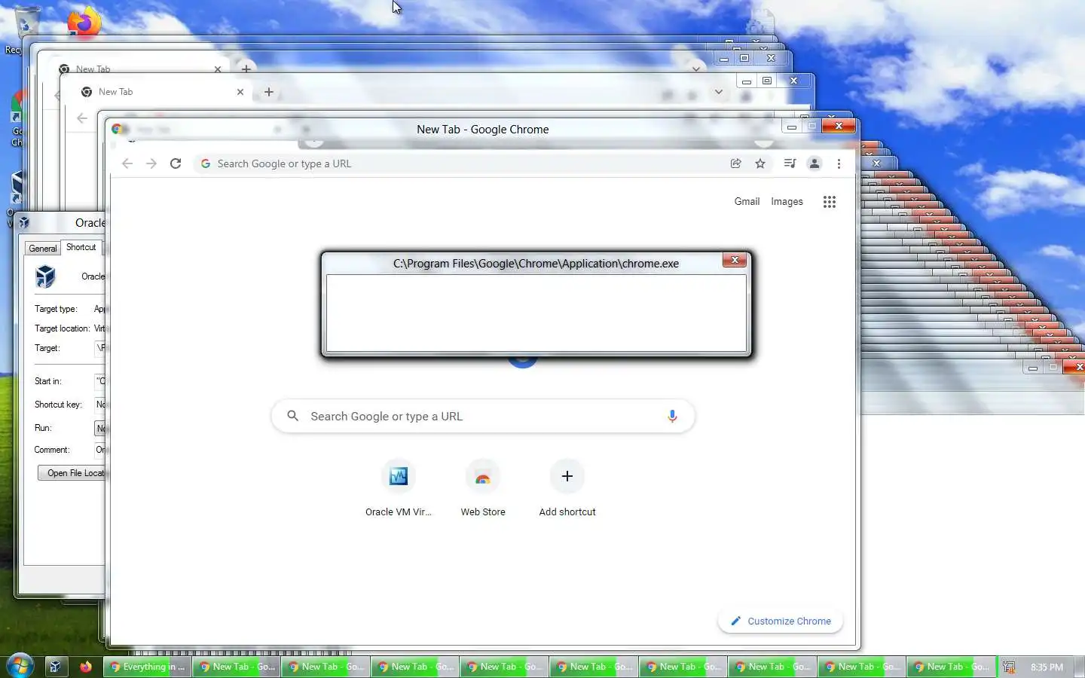Click the Target field in Oracle properties
Viewport: 1085px width, 678px height.
click(99, 348)
